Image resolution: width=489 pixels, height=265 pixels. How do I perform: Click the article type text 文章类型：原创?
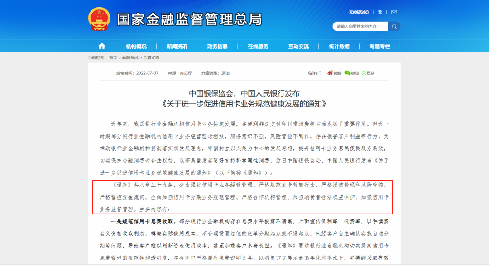tap(215, 74)
